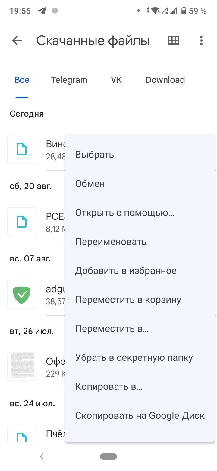217x471 pixels.
Task: Tap the Telegram icon in status bar
Action: coord(42,11)
